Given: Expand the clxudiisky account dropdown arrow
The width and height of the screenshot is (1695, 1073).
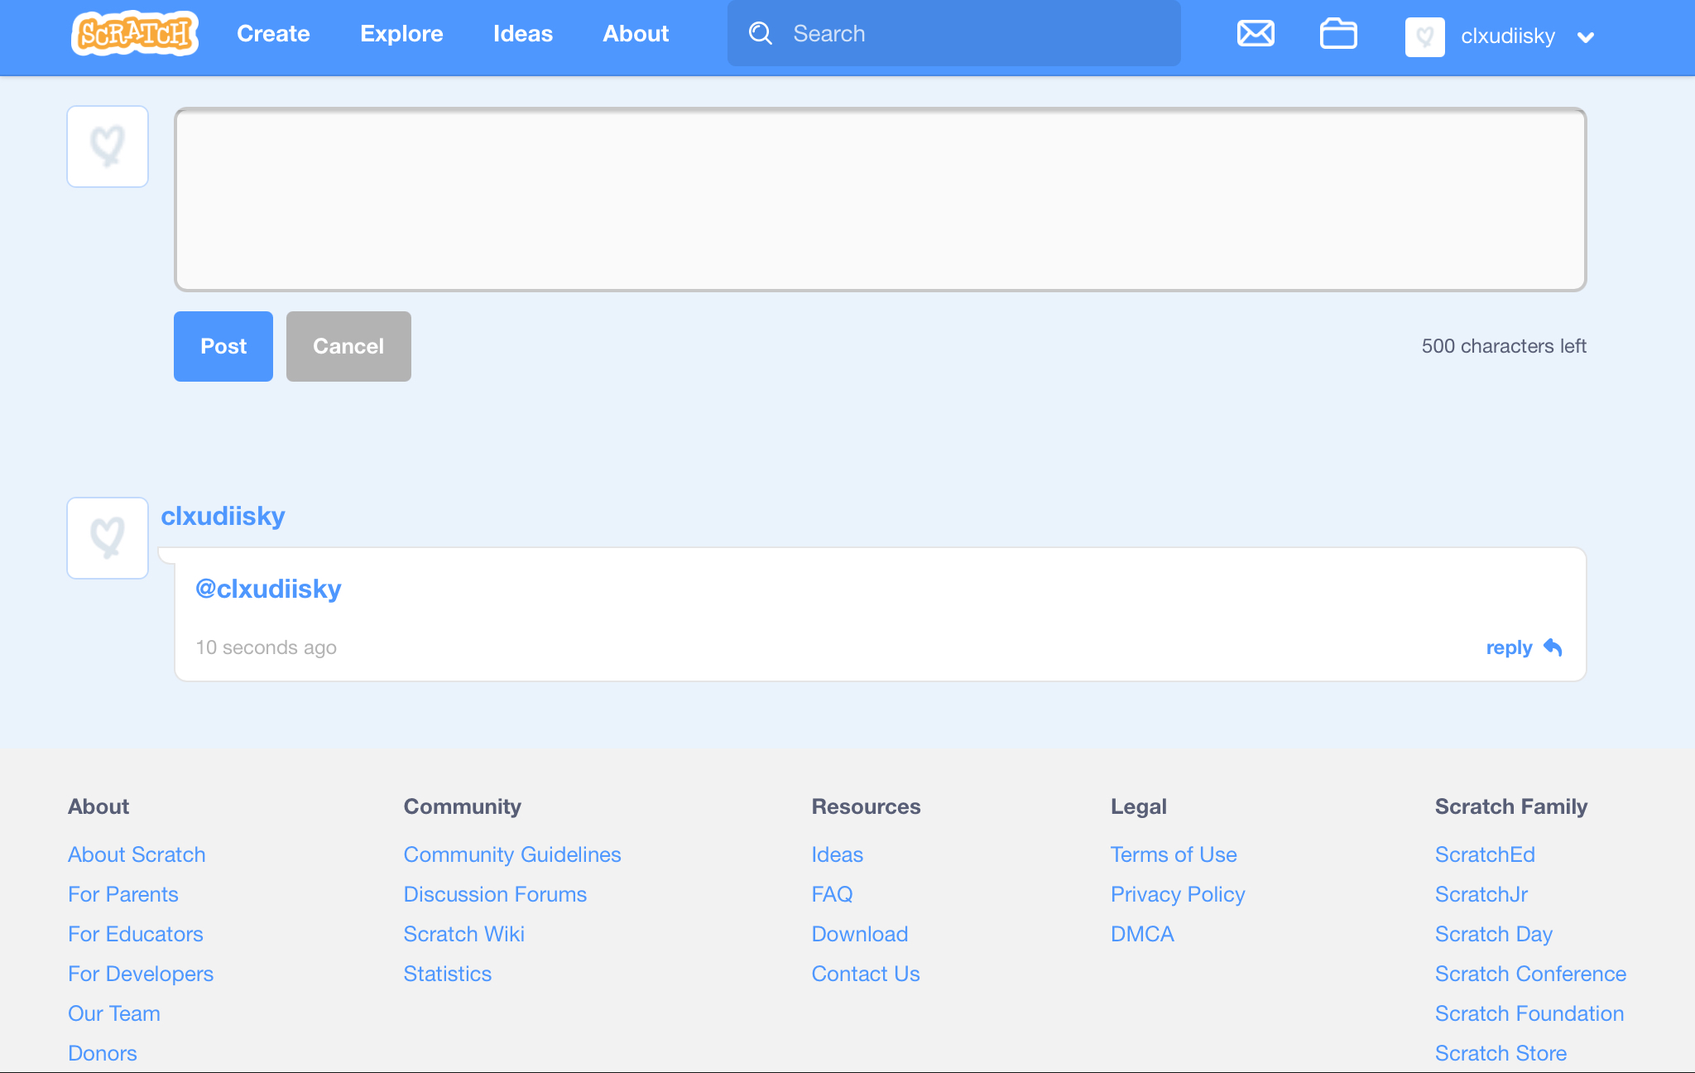Looking at the screenshot, I should 1586,37.
